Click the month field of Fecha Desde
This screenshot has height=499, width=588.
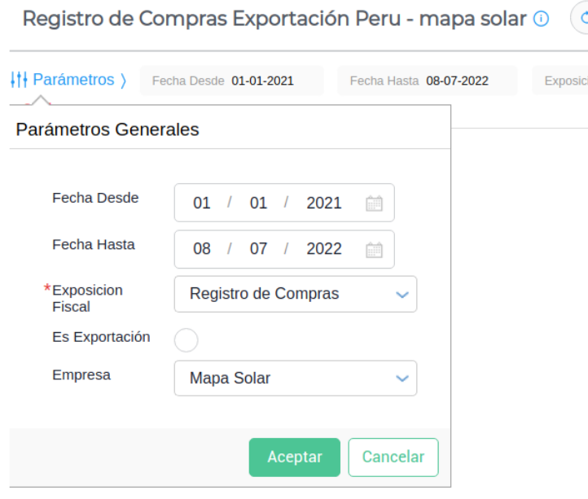(x=258, y=204)
